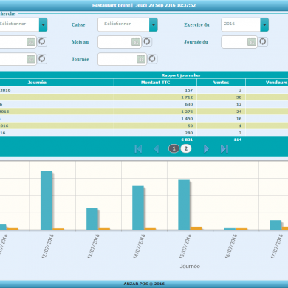
Task: Select page 1 of the report
Action: click(x=174, y=148)
